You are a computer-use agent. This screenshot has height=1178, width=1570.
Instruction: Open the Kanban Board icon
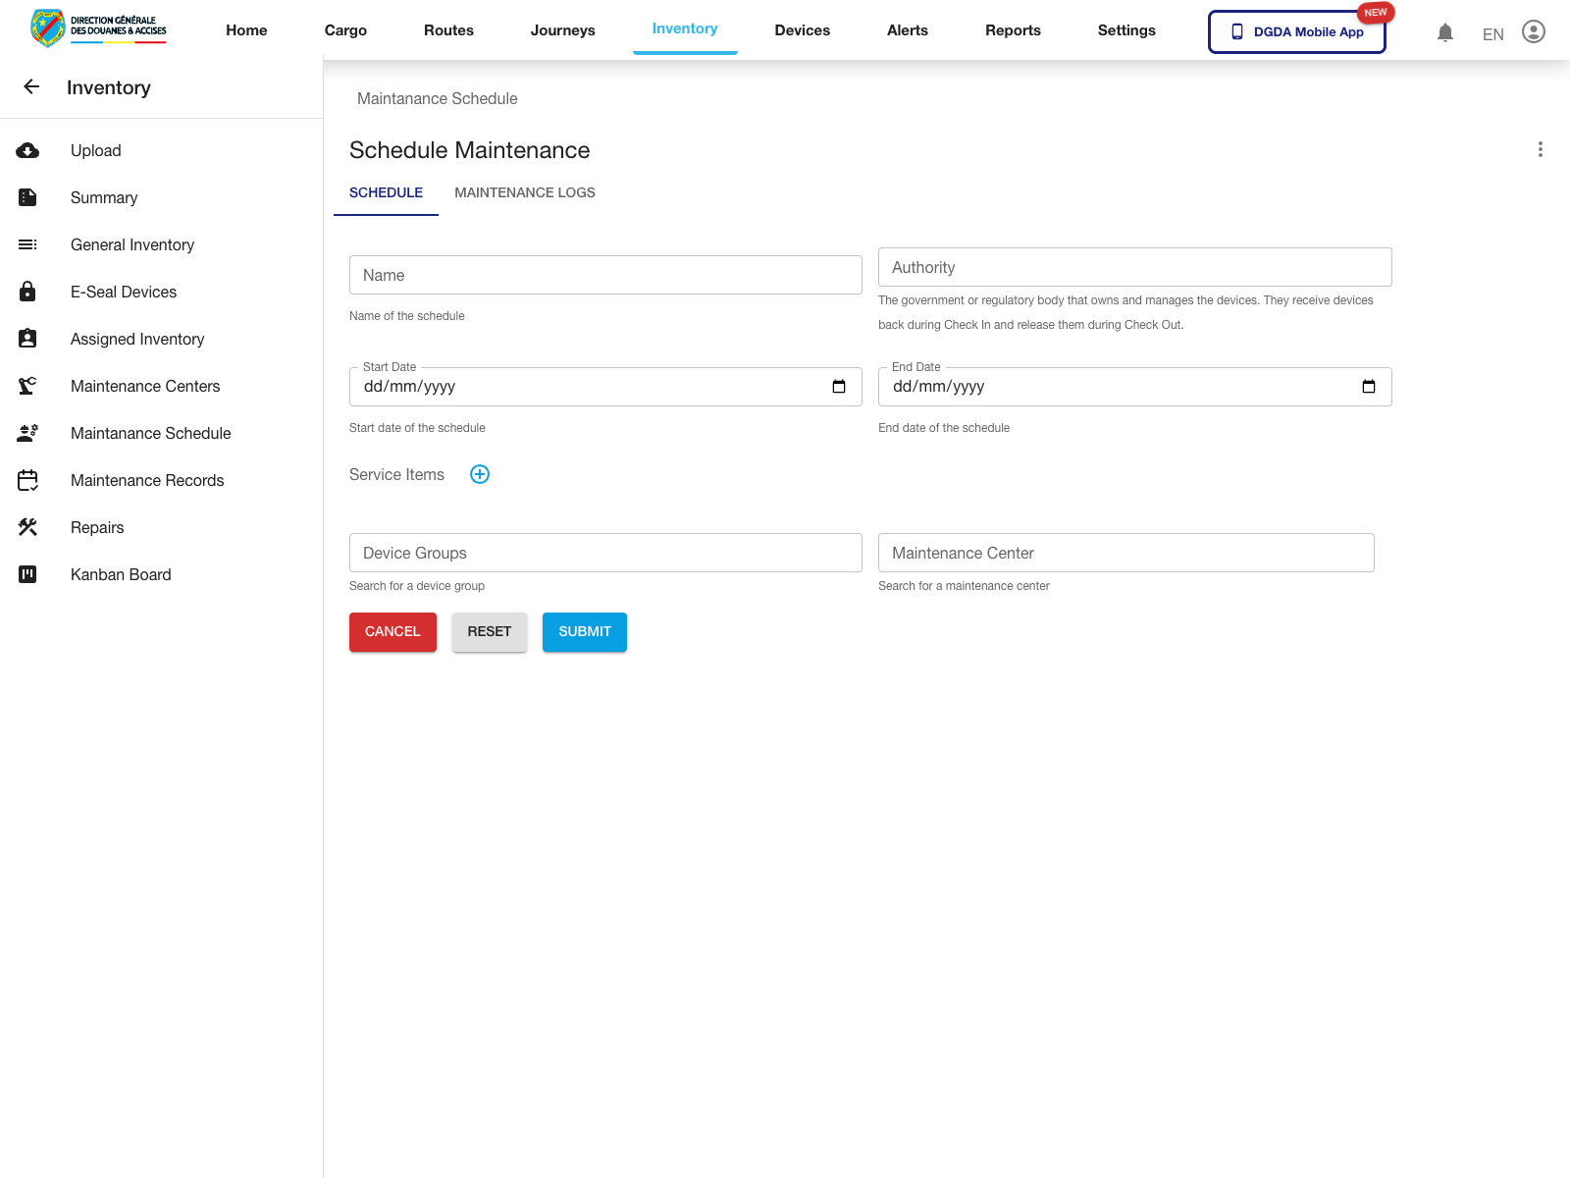pos(27,574)
